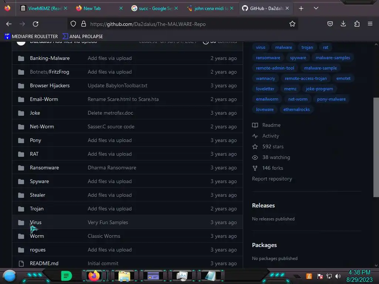Open the Releases section heading
The image size is (379, 284).
tap(263, 206)
